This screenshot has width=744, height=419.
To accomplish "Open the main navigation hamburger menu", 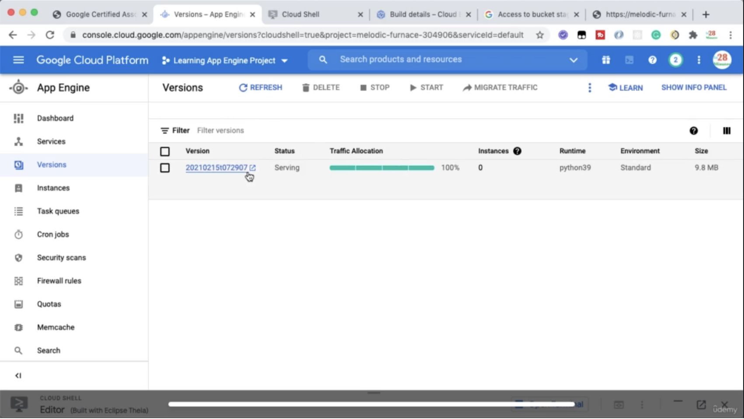I will (18, 60).
